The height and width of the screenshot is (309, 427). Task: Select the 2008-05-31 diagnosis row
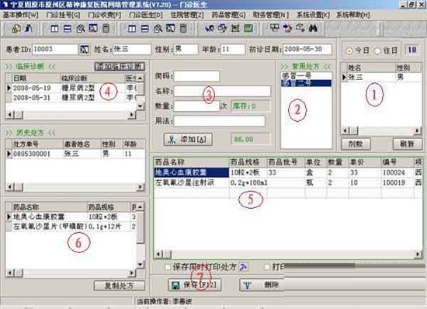coord(71,98)
